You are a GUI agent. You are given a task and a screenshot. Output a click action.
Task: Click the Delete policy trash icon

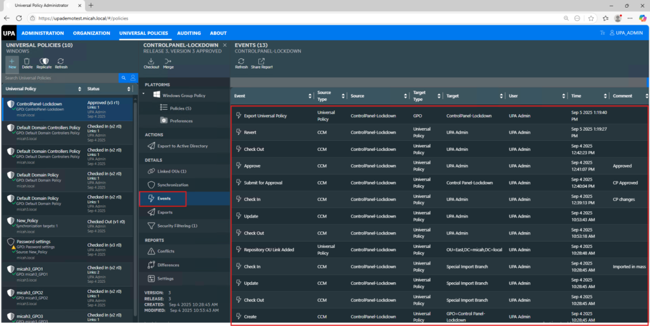(x=27, y=63)
